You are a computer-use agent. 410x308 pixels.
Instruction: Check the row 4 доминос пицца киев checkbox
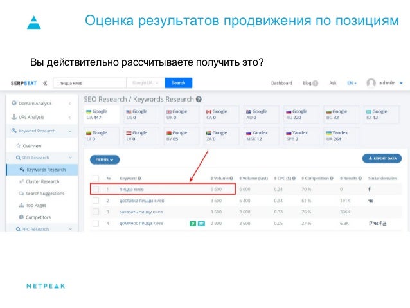pyautogui.click(x=96, y=224)
